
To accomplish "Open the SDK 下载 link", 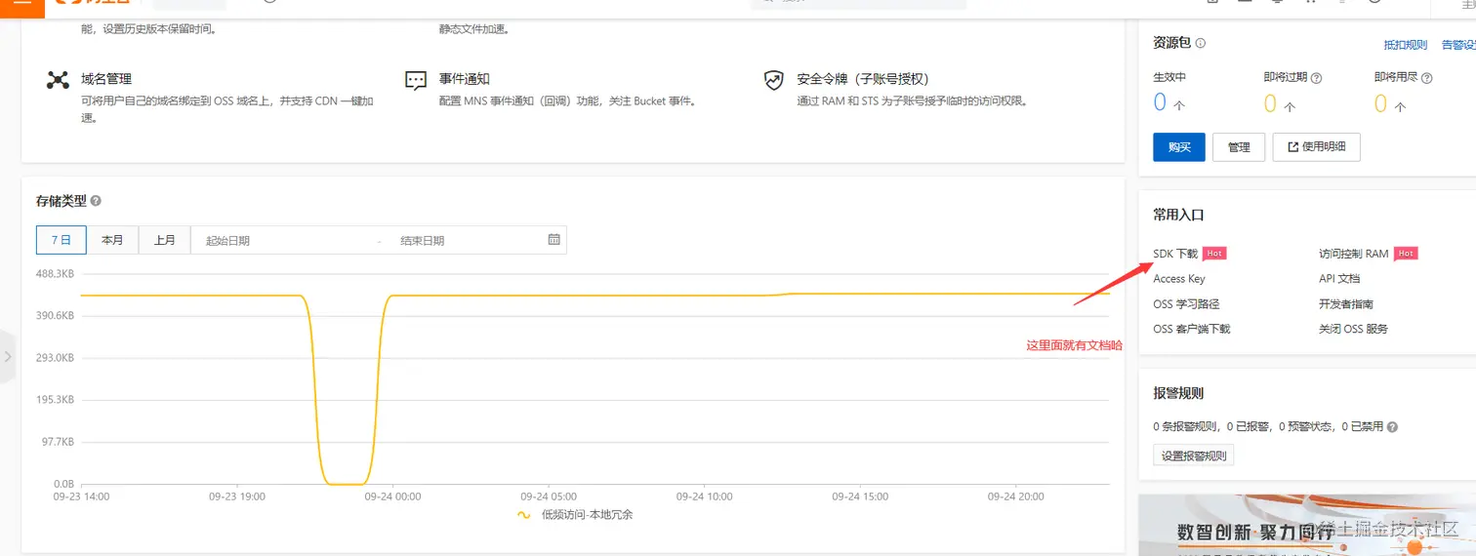I will (x=1175, y=254).
